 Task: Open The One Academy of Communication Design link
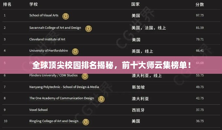(x=61, y=98)
